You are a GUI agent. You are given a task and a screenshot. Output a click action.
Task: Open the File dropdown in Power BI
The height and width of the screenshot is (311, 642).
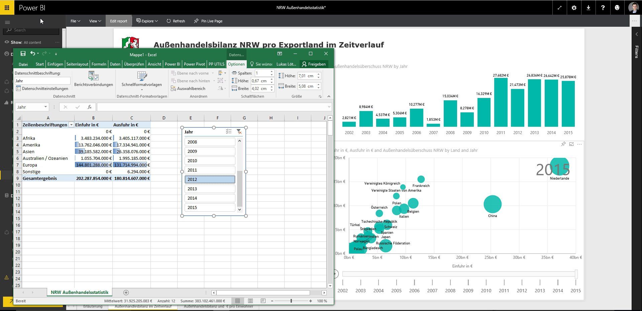coord(75,21)
